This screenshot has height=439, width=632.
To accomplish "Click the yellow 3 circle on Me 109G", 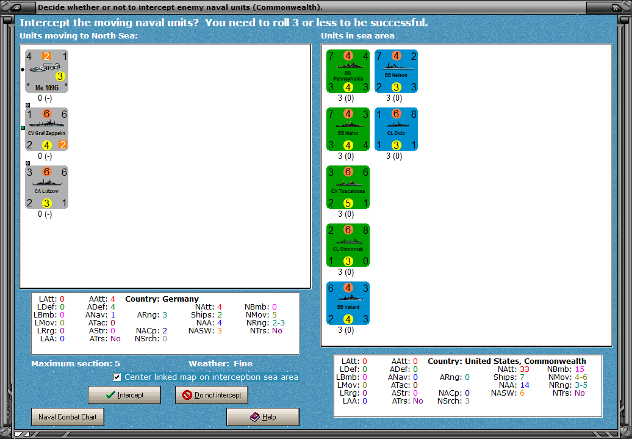I will [x=60, y=76].
